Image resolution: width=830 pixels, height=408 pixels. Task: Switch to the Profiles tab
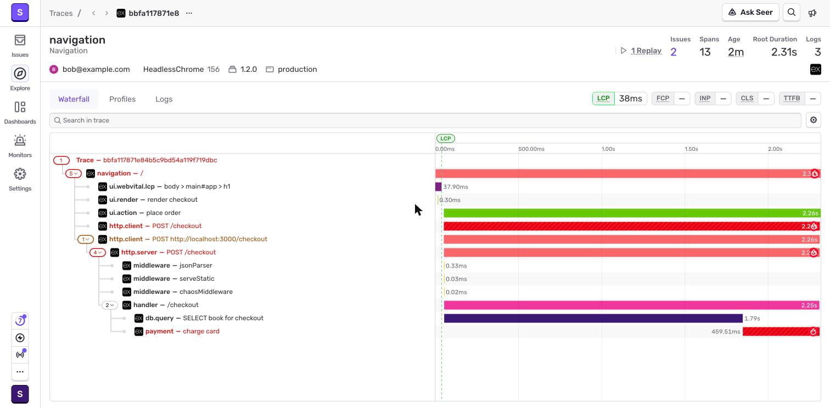(122, 99)
